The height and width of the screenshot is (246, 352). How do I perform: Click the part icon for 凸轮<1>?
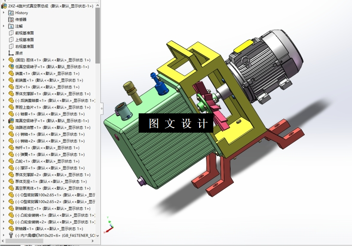tap(11, 161)
